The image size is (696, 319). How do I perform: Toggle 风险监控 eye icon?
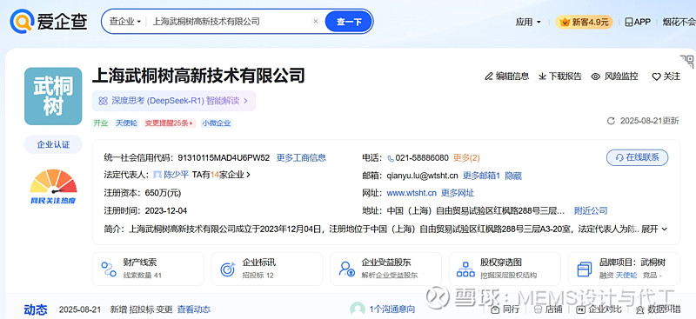tap(596, 76)
